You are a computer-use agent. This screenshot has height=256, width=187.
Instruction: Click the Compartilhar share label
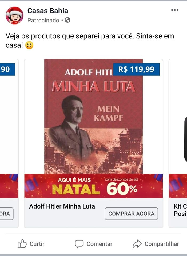[x=162, y=244]
